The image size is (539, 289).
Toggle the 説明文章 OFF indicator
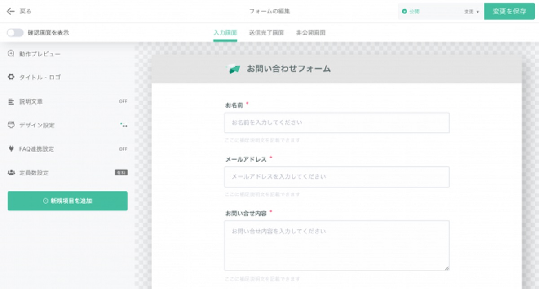click(123, 101)
